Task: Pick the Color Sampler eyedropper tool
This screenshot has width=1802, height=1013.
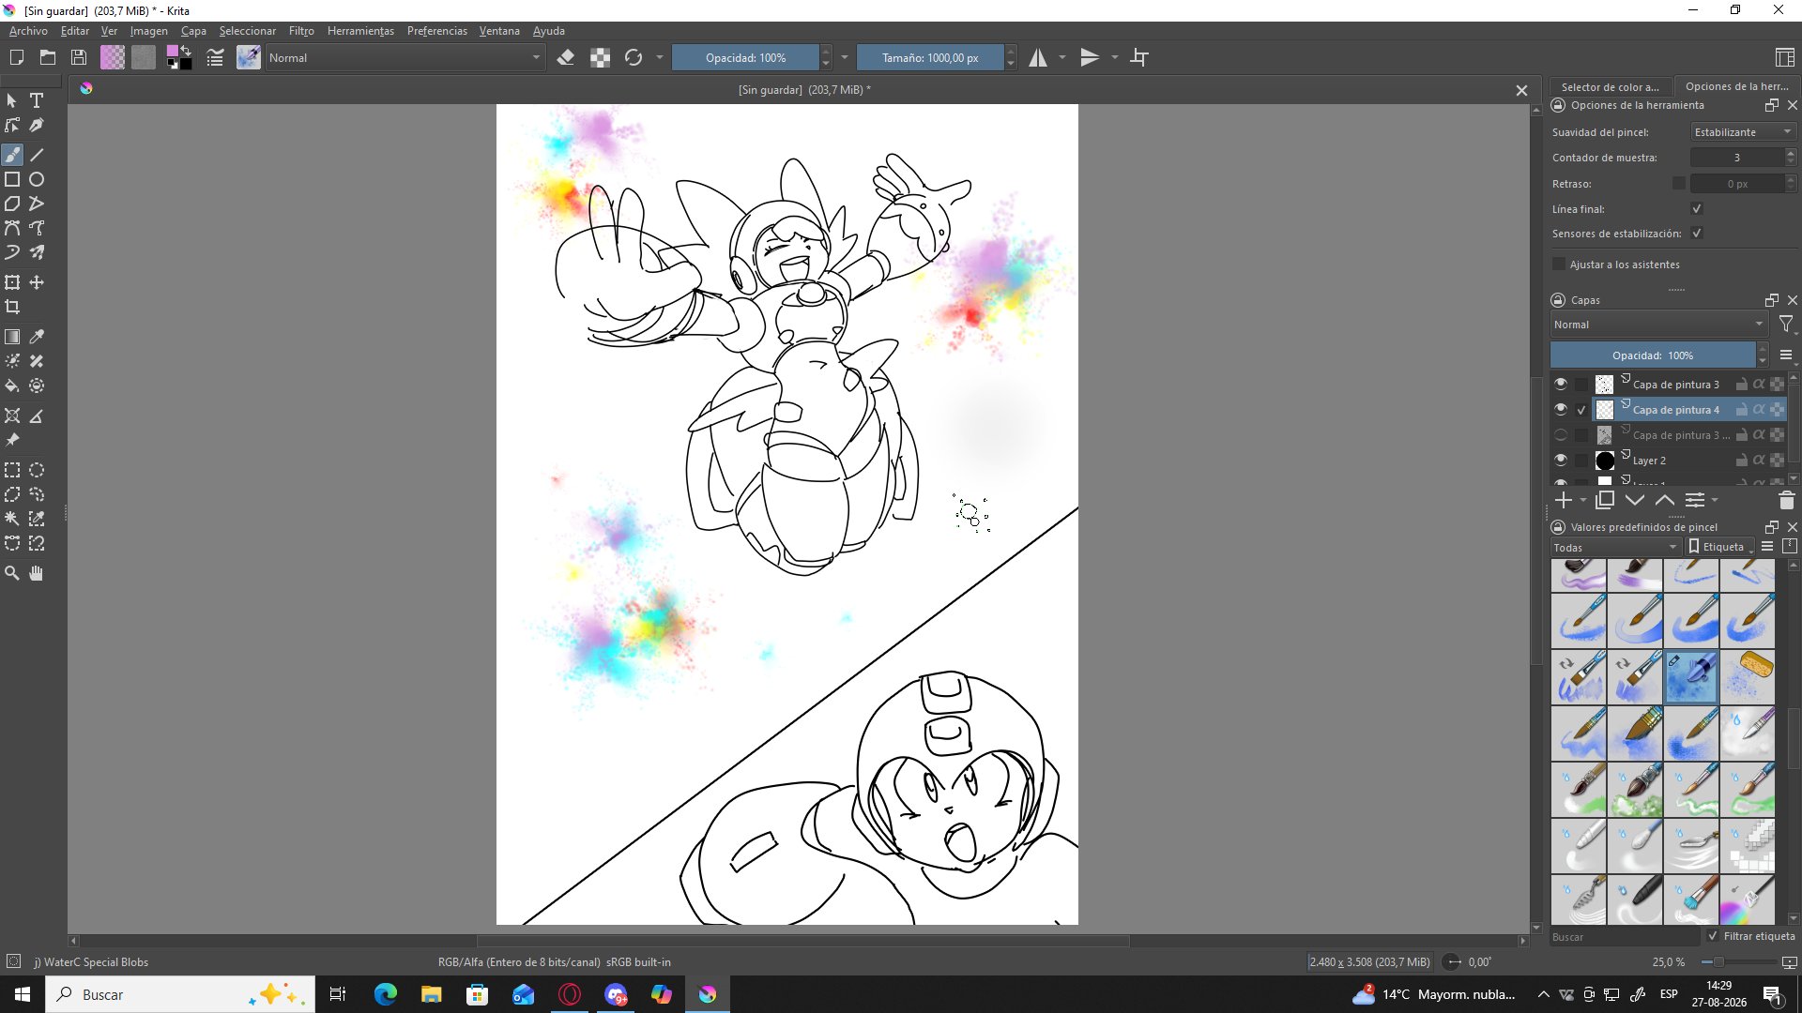Action: pyautogui.click(x=37, y=337)
